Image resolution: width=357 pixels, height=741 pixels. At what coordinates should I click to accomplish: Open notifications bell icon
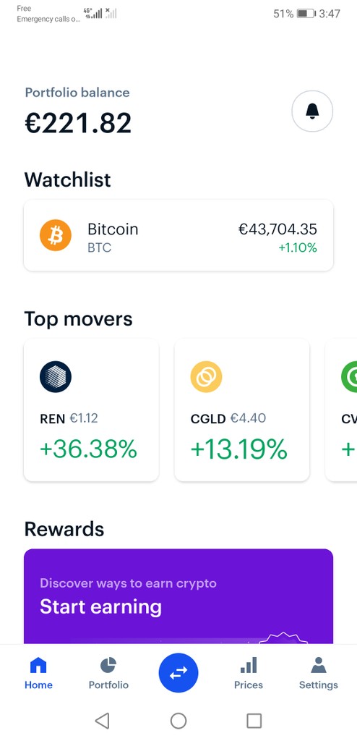pos(312,111)
